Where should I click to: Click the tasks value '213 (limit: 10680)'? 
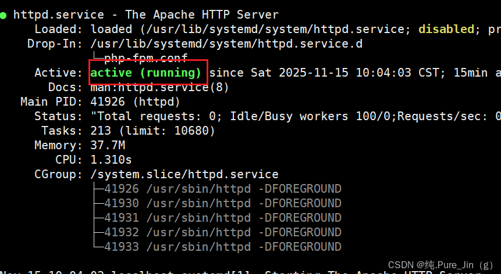point(152,131)
